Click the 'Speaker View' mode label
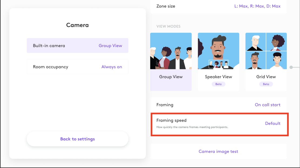300x168 pixels. [x=219, y=77]
